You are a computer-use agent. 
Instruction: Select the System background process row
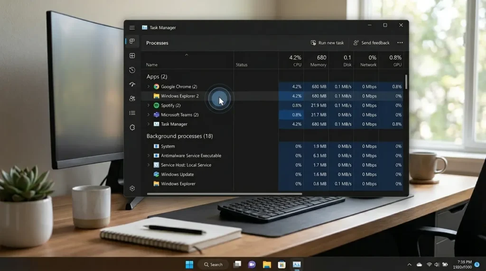(272, 146)
